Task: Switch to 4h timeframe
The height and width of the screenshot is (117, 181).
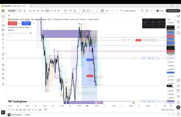Action: tap(58, 11)
